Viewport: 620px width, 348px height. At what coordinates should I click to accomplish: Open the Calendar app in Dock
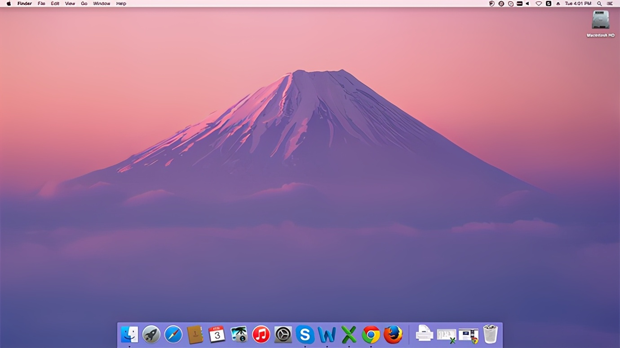[217, 335]
